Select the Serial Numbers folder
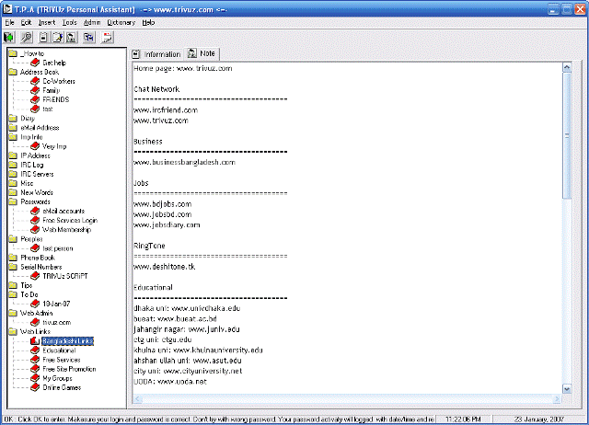 tap(40, 267)
